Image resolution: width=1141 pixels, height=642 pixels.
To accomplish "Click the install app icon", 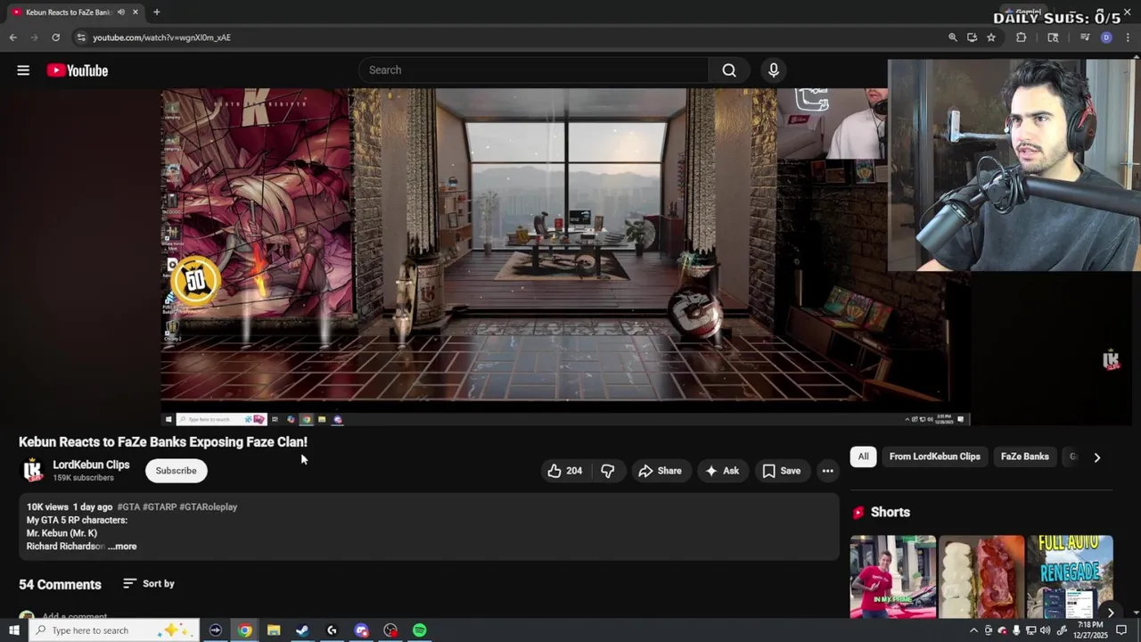I will 972,37.
